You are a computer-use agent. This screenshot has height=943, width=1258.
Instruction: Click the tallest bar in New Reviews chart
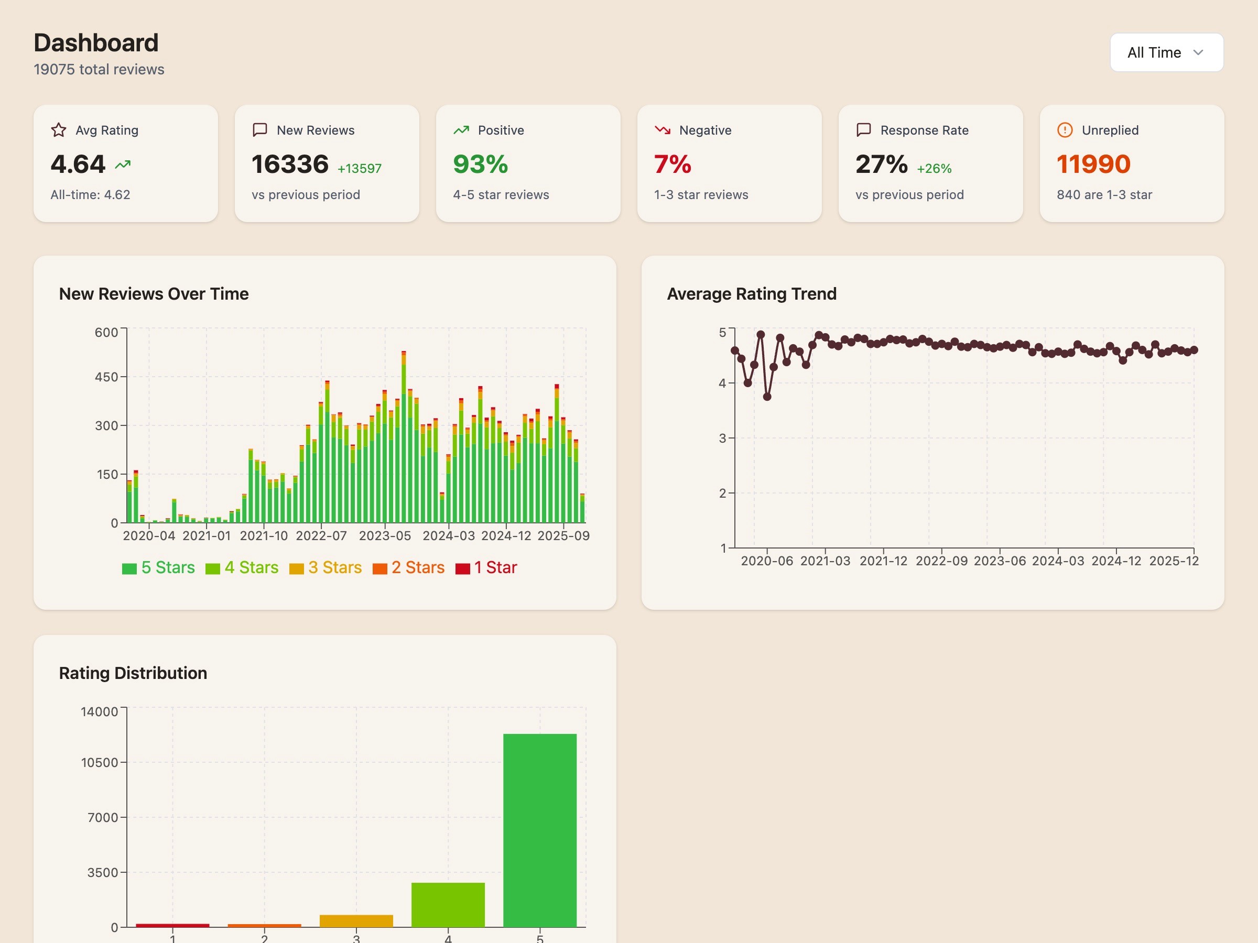[403, 437]
